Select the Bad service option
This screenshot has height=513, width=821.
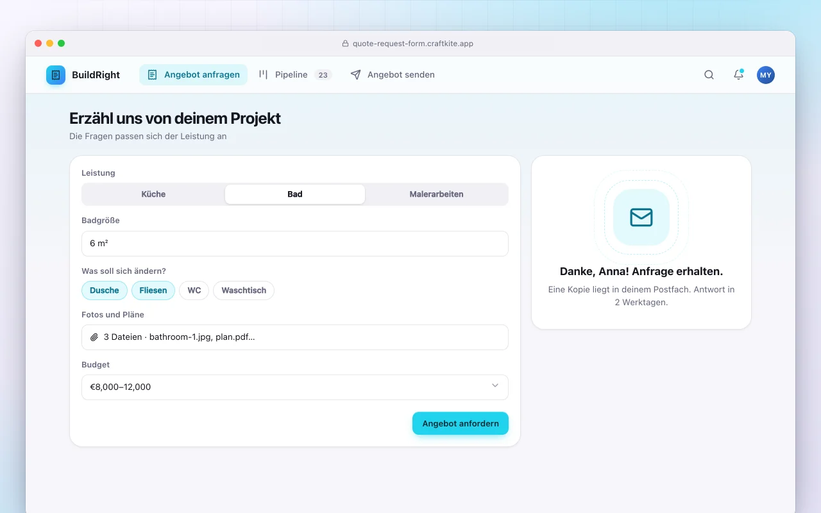pos(295,194)
